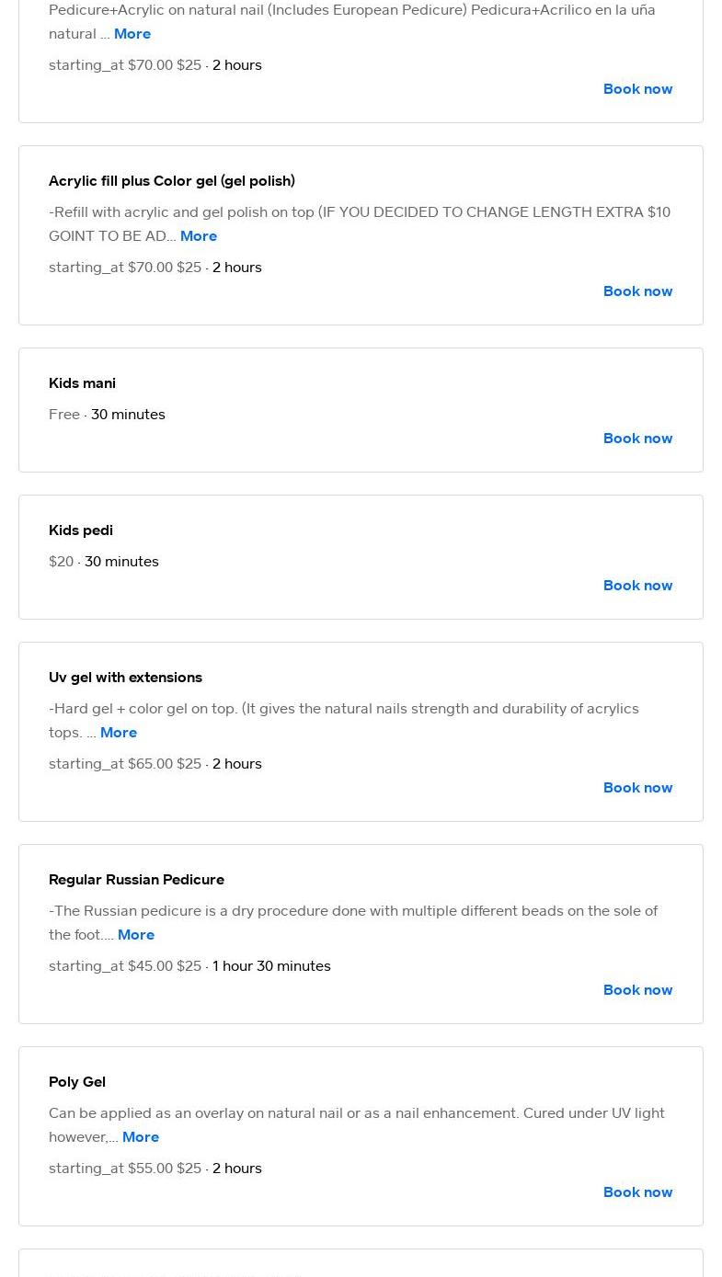Select Acrylic fill plus Color gel heading

[x=172, y=181]
